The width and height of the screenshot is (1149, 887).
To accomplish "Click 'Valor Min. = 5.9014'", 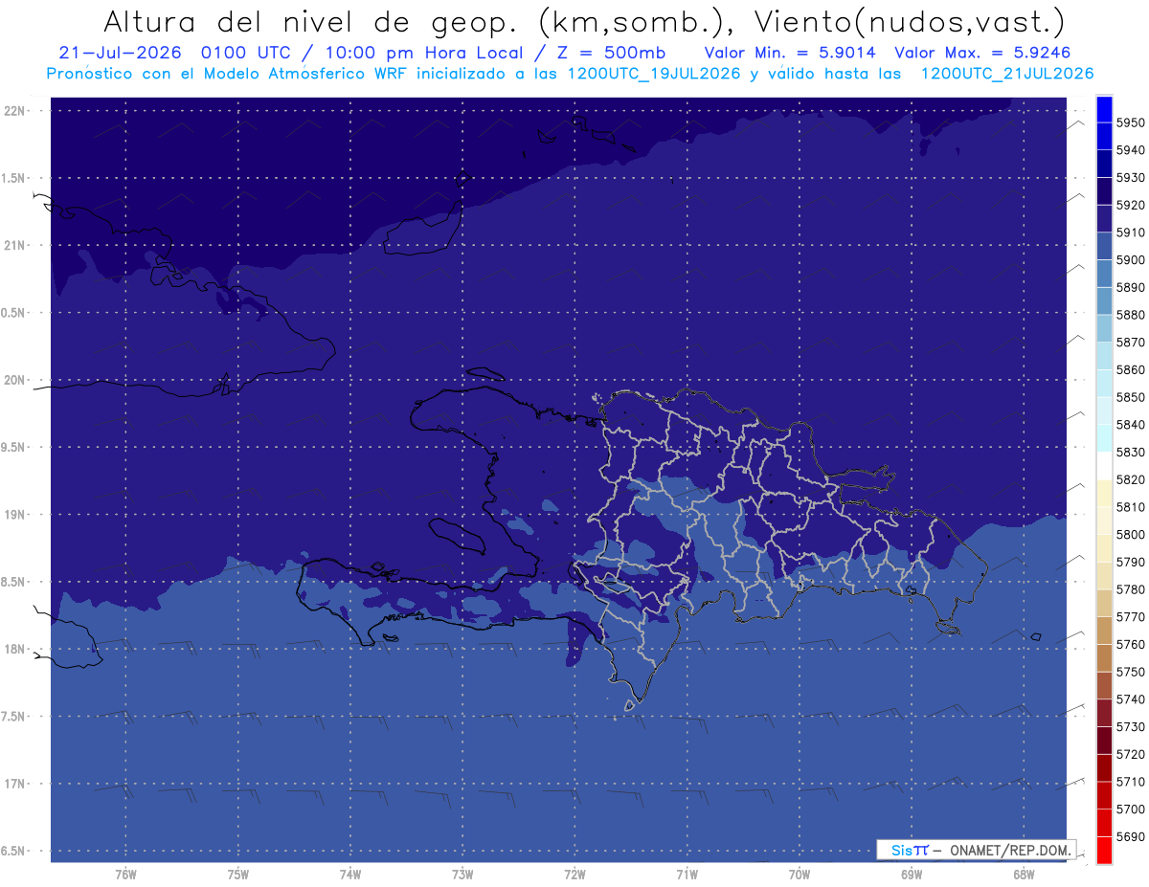I will (789, 53).
